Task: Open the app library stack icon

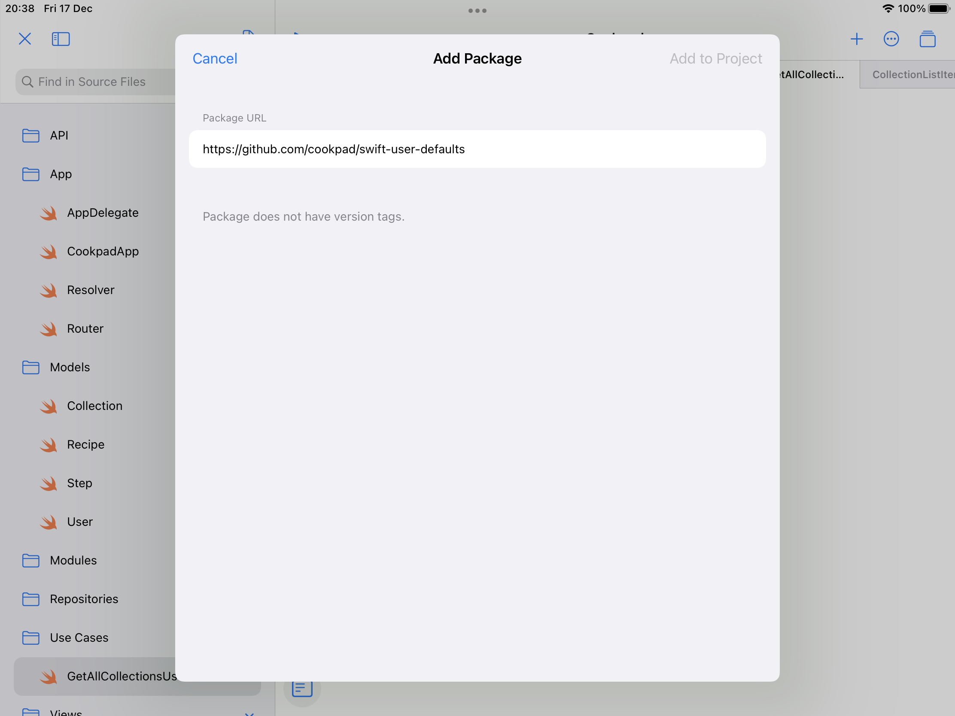Action: coord(927,39)
